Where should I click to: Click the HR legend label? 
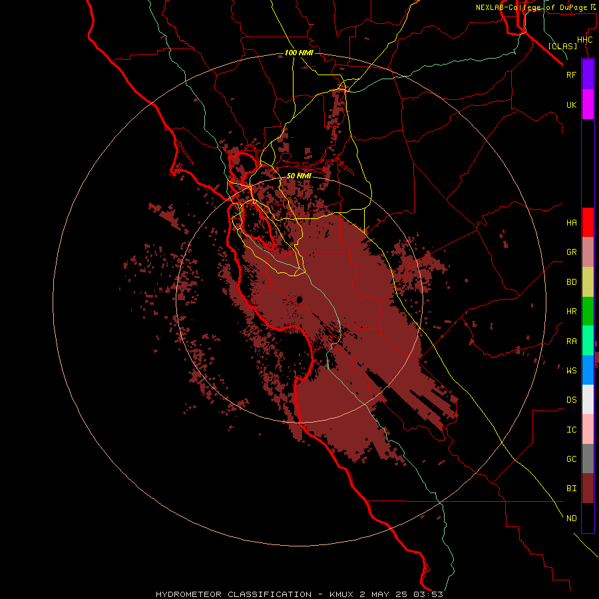571,311
